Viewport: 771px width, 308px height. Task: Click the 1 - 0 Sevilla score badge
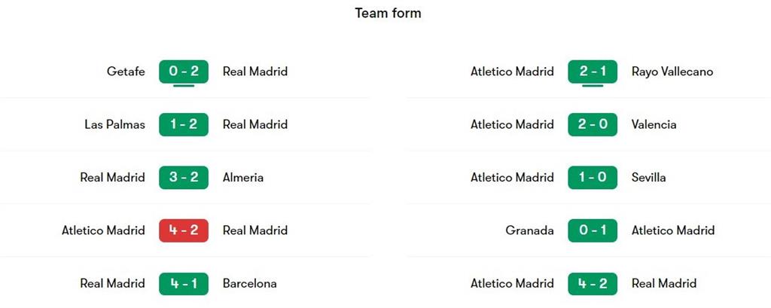[593, 178]
